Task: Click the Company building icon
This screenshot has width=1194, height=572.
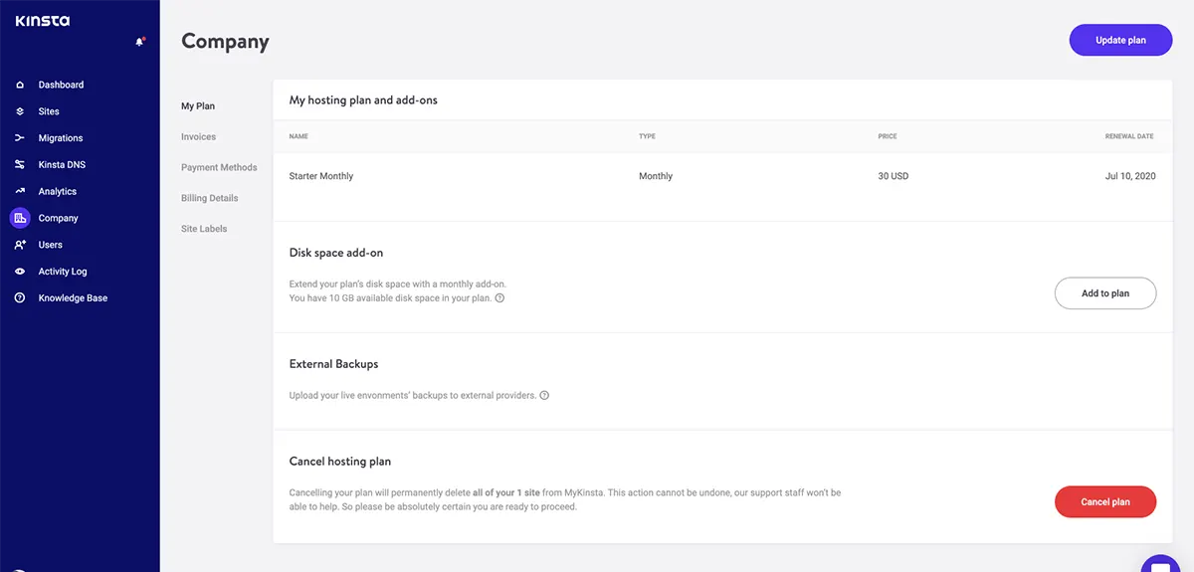Action: [x=20, y=218]
